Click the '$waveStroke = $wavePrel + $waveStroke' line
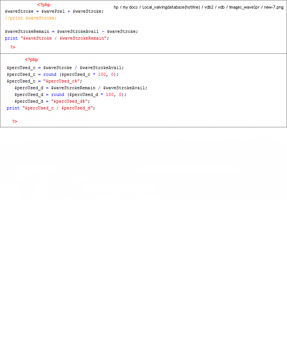Image resolution: width=287 pixels, height=348 pixels. click(x=54, y=11)
